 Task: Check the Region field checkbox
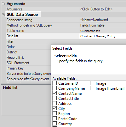tap(54, 113)
